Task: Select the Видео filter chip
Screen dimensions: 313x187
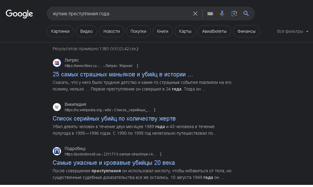Action: tap(86, 31)
